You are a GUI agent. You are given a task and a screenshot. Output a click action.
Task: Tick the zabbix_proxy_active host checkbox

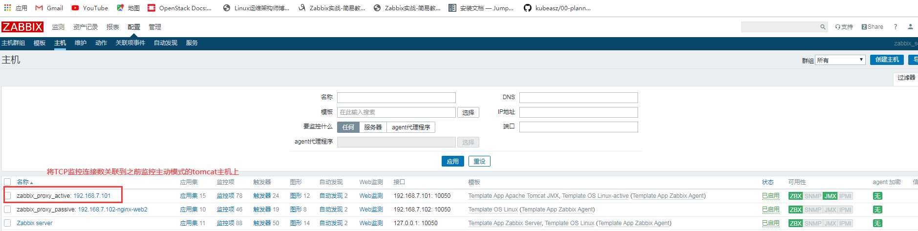pos(8,195)
